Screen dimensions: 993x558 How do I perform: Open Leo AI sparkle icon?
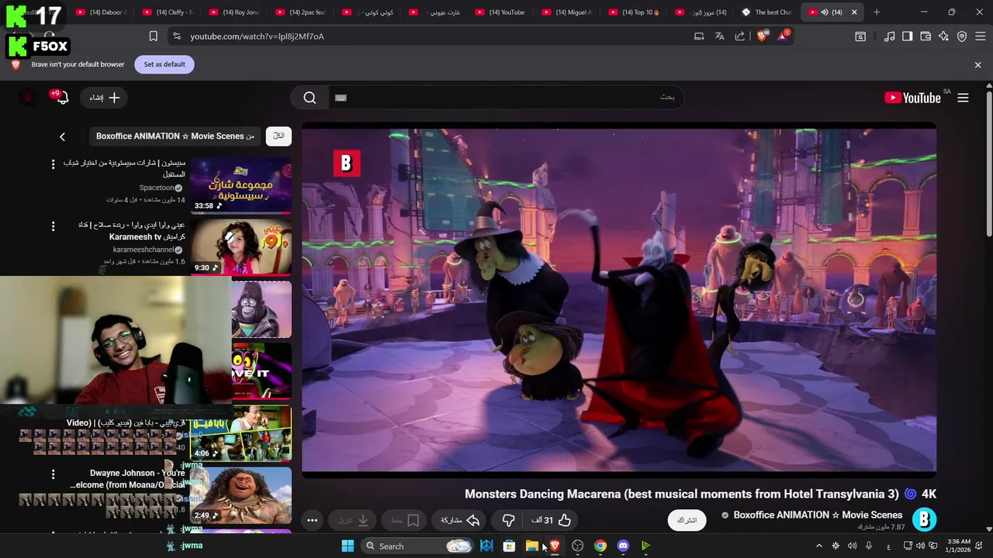pyautogui.click(x=943, y=36)
